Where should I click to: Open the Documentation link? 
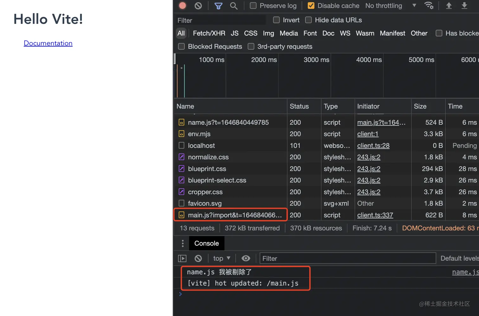click(x=48, y=43)
